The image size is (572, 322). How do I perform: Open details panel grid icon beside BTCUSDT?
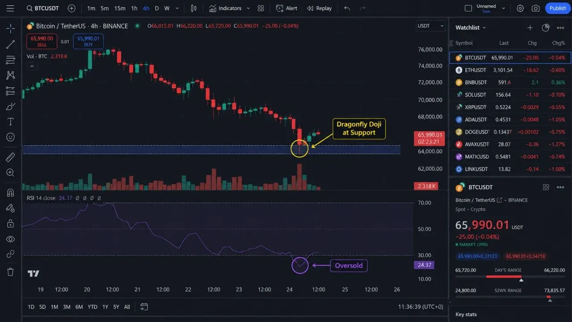546,187
